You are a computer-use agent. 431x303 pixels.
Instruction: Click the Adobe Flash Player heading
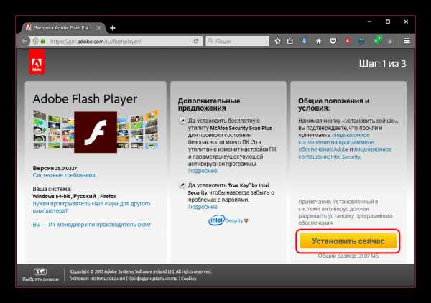click(x=85, y=99)
